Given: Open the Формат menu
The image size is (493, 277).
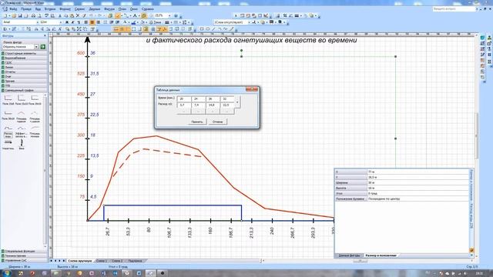Looking at the screenshot, I should 65,9.
